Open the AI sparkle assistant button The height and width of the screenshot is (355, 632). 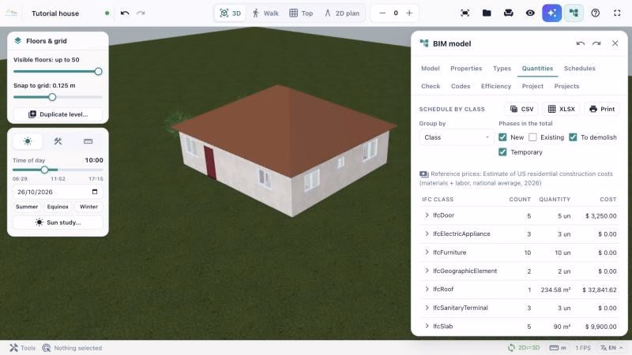tap(551, 13)
